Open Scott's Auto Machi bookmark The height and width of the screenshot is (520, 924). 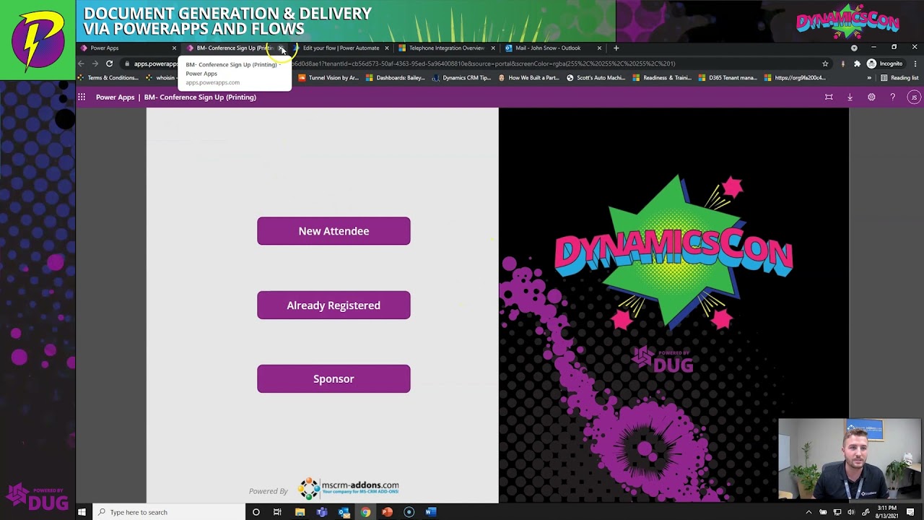tap(596, 78)
